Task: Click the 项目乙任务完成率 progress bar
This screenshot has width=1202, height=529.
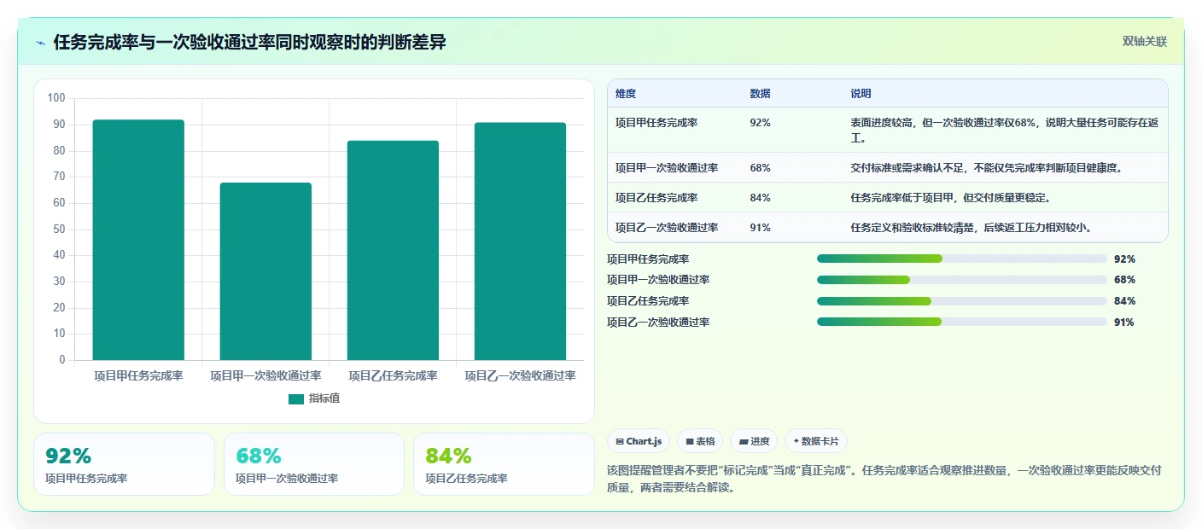Action: pos(962,301)
